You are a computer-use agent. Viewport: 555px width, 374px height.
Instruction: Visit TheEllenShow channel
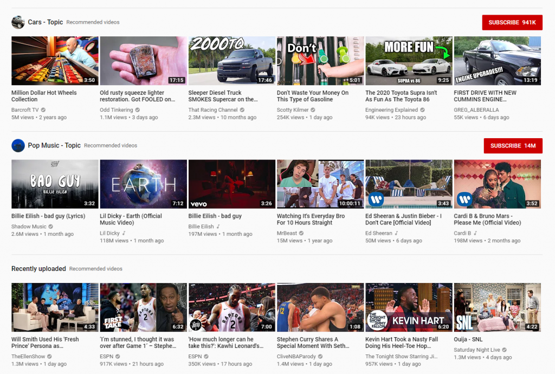[28, 356]
